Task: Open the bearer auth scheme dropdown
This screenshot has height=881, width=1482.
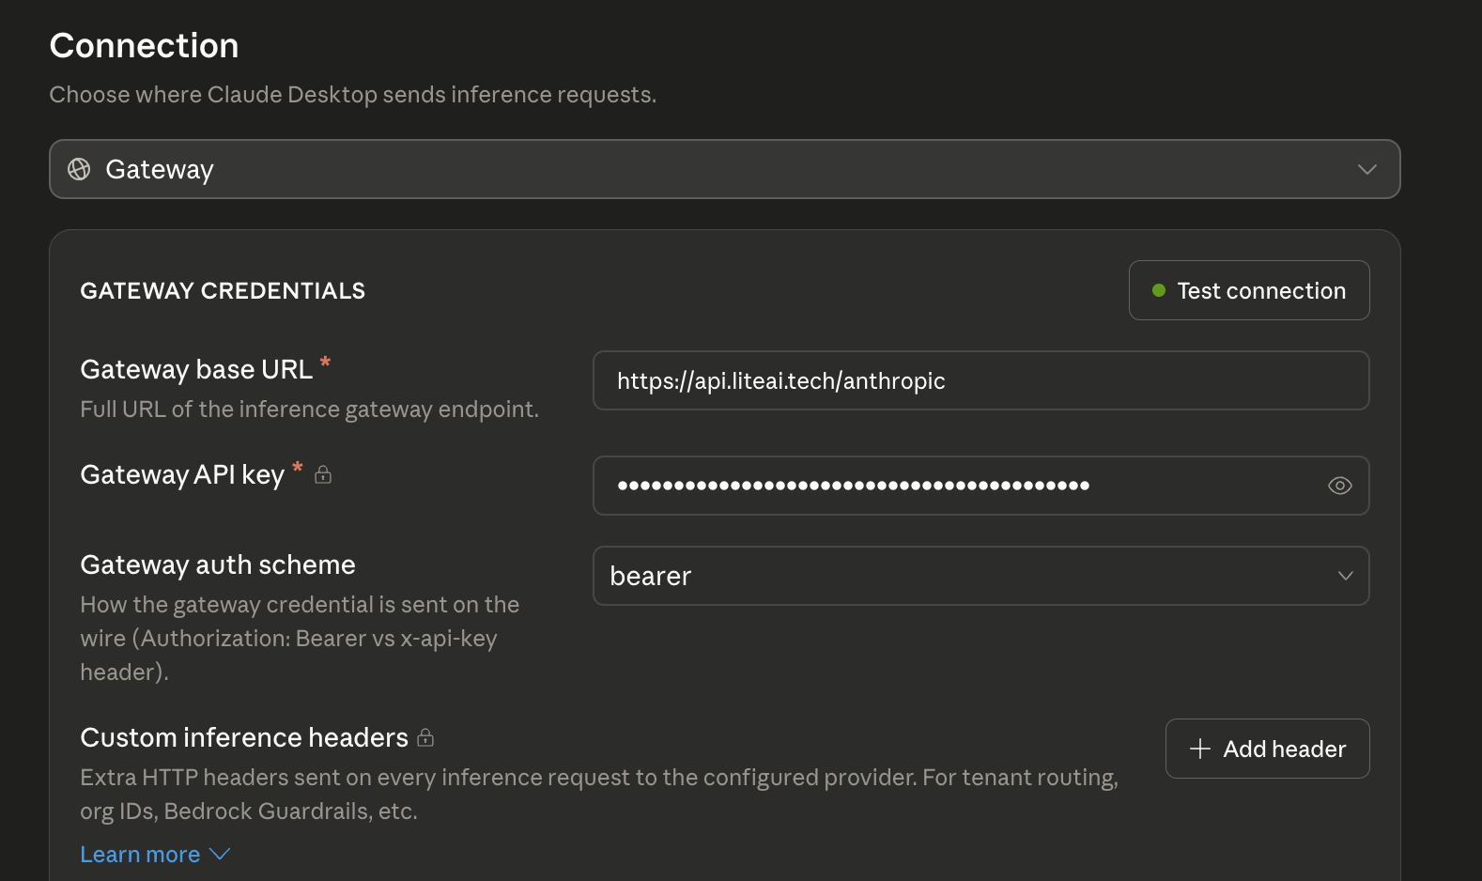Action: click(x=980, y=576)
